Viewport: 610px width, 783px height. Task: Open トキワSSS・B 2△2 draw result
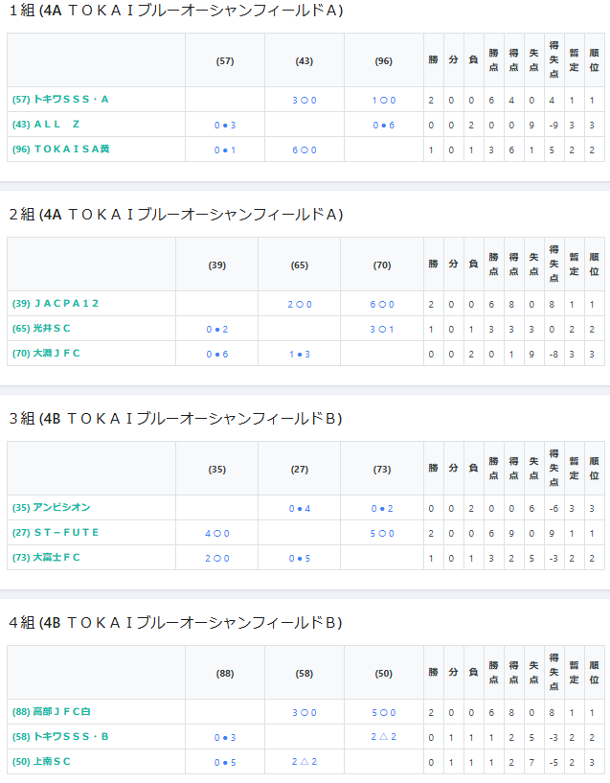pyautogui.click(x=384, y=737)
